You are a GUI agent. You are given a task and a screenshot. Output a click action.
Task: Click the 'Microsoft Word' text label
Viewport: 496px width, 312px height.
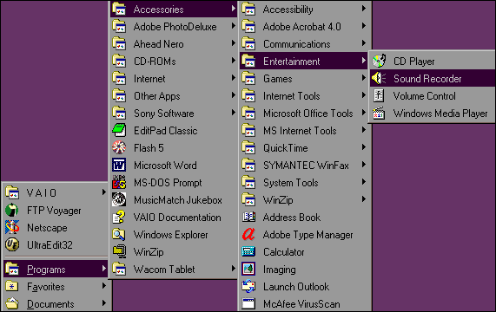click(165, 166)
